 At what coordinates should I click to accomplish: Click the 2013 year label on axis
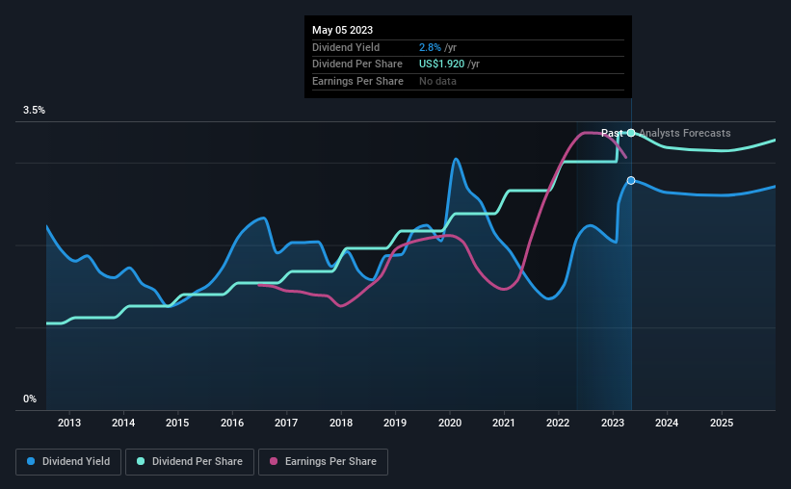69,423
